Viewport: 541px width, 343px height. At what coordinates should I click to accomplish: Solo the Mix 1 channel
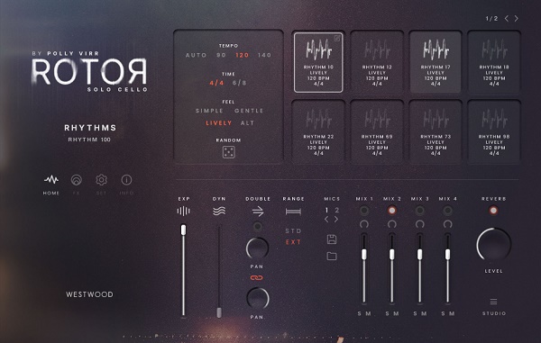coord(360,313)
